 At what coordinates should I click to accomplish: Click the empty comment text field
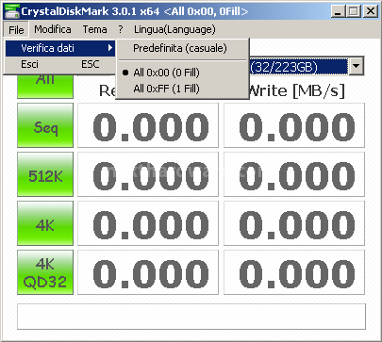[191, 317]
